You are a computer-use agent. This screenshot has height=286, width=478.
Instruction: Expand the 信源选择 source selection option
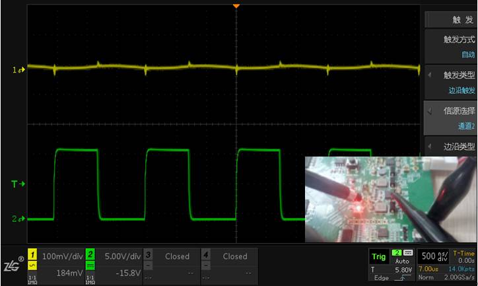(x=450, y=117)
